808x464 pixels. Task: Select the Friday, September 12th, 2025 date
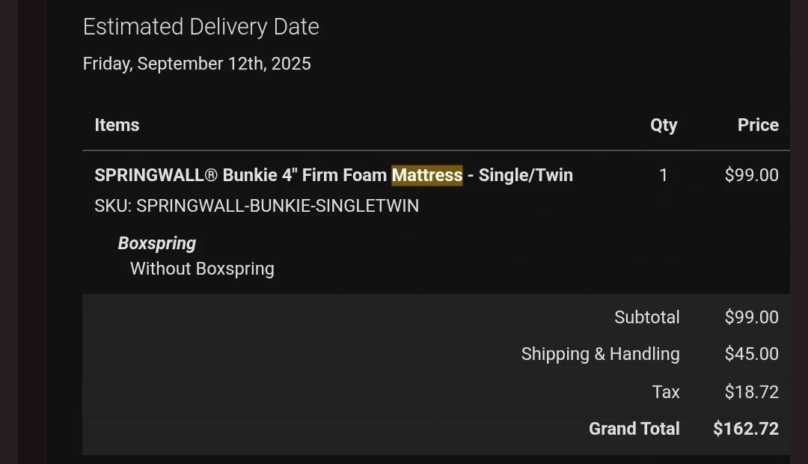[197, 64]
